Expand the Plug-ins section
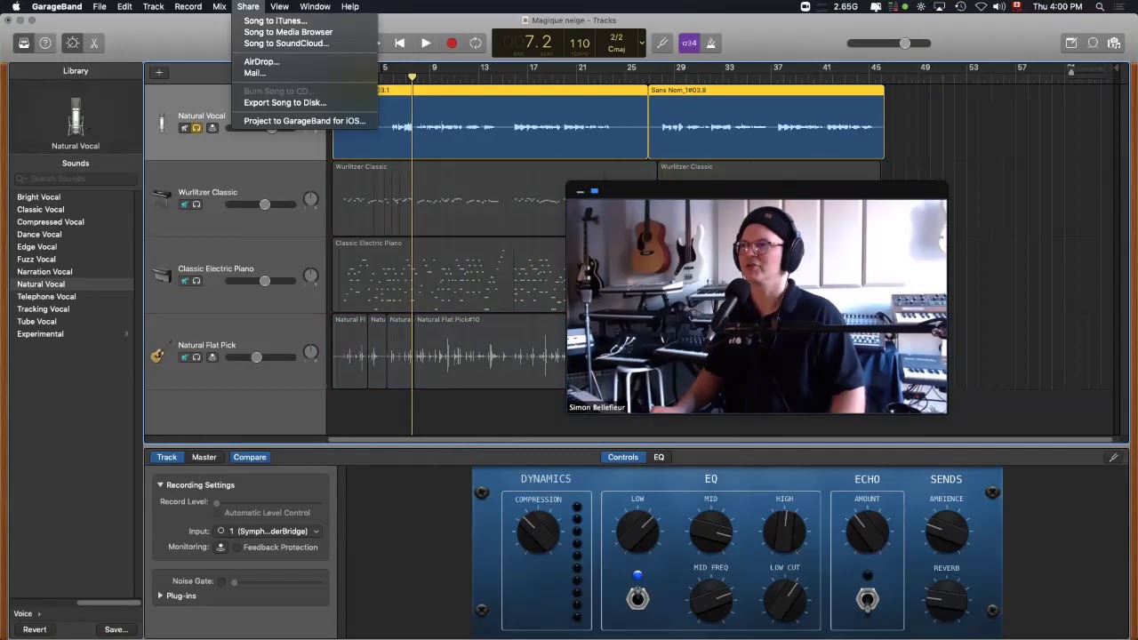1138x640 pixels. pos(161,596)
